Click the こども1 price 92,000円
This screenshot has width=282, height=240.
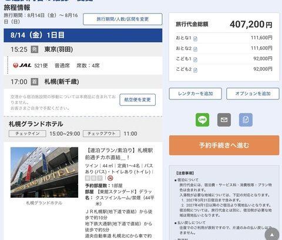click(x=263, y=59)
